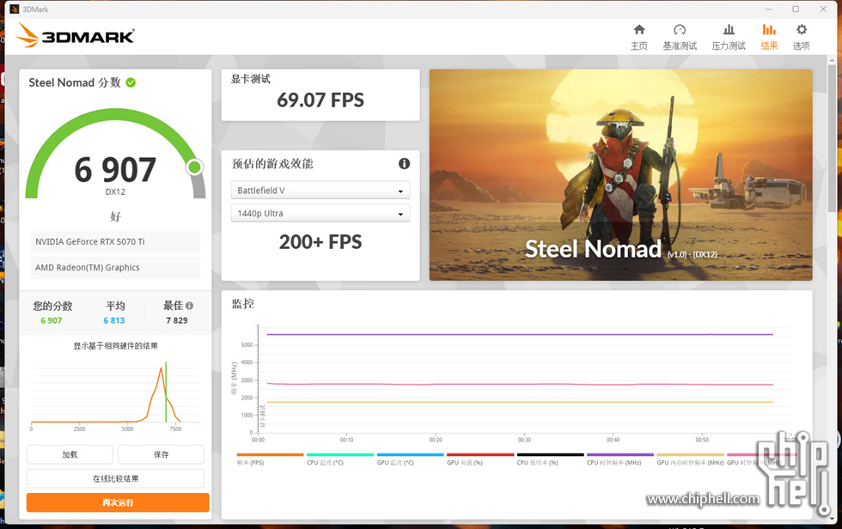Open the 基准测试 benchmark gauge icon
This screenshot has height=529, width=842.
(x=680, y=29)
